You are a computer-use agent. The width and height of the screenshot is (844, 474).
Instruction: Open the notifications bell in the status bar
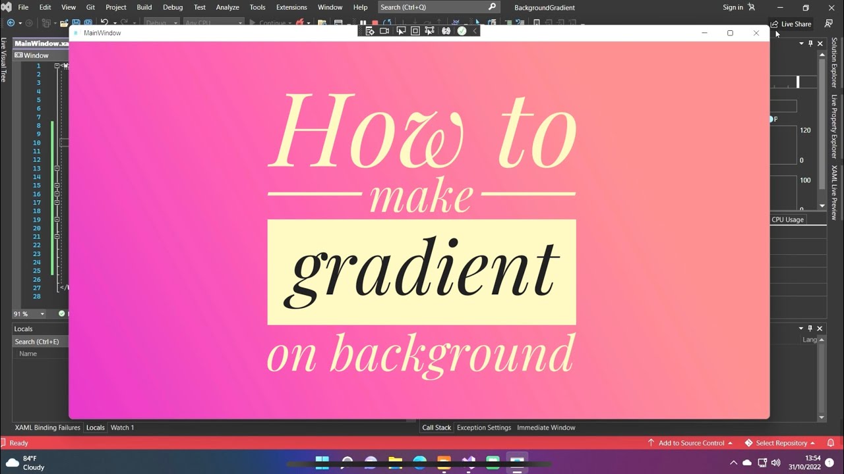(x=831, y=443)
